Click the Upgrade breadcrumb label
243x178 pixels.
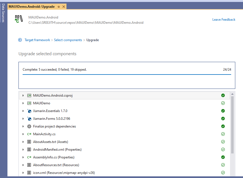coord(92,40)
